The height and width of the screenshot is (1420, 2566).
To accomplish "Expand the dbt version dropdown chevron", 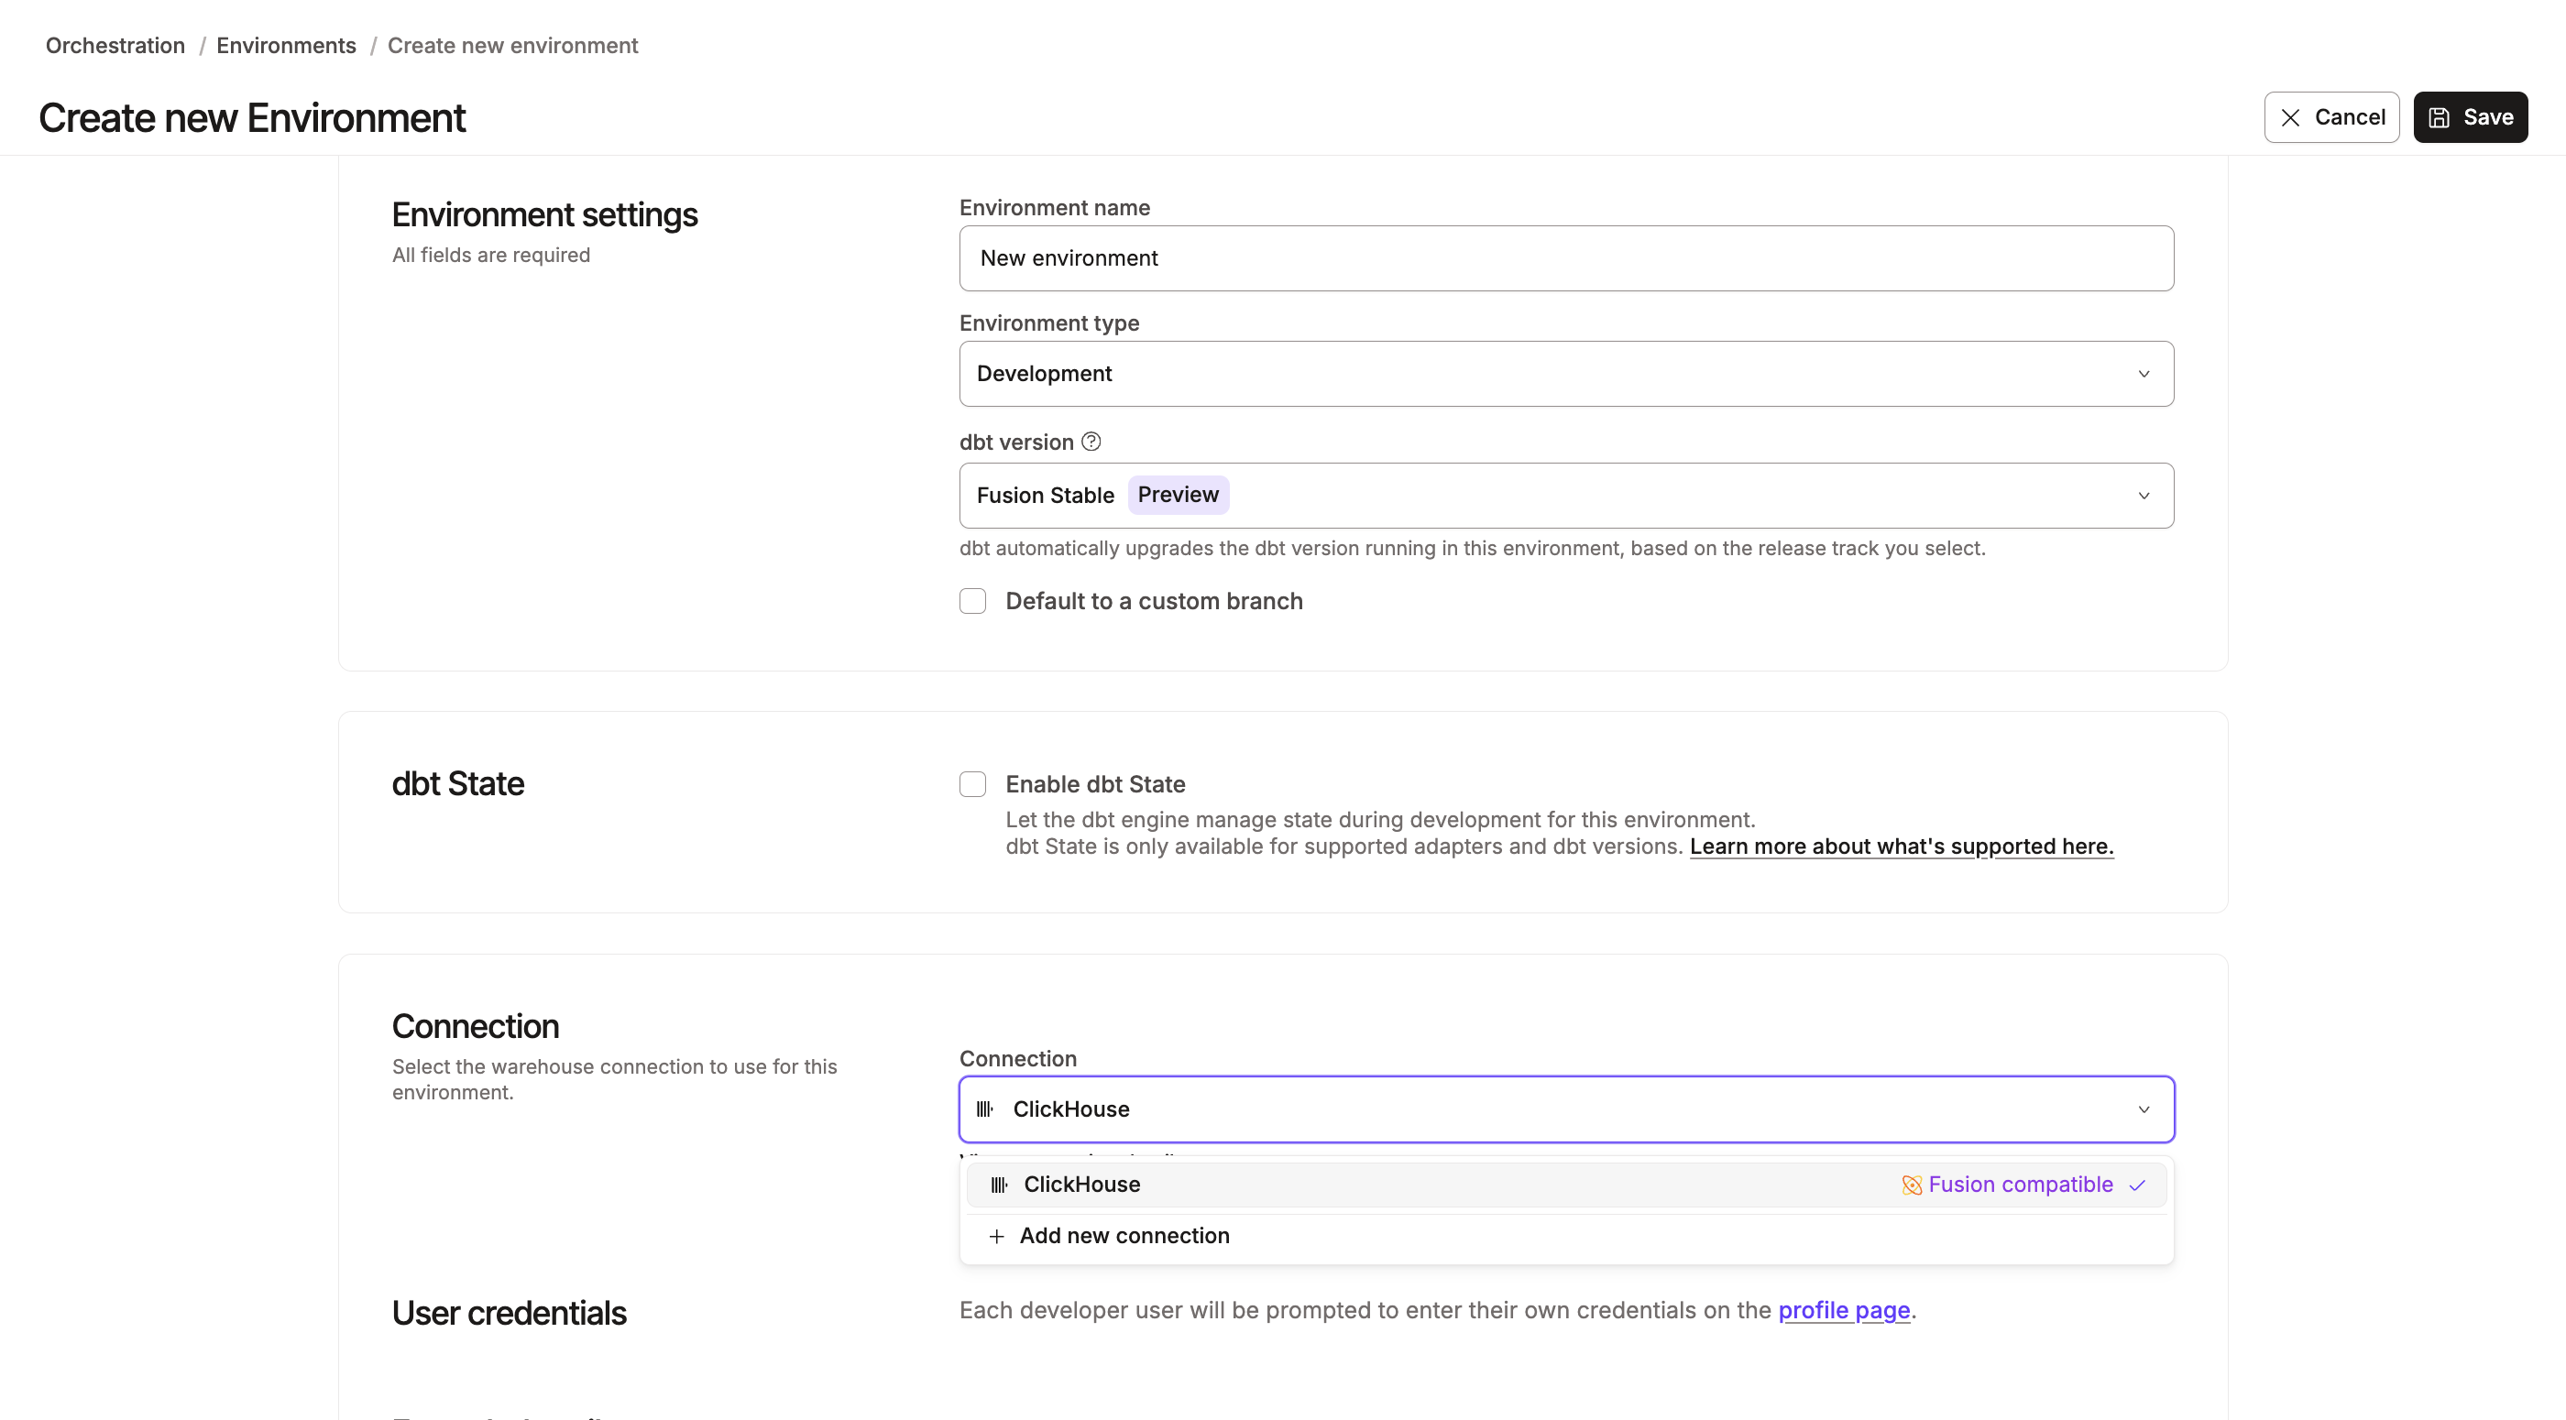I will click(x=2144, y=495).
